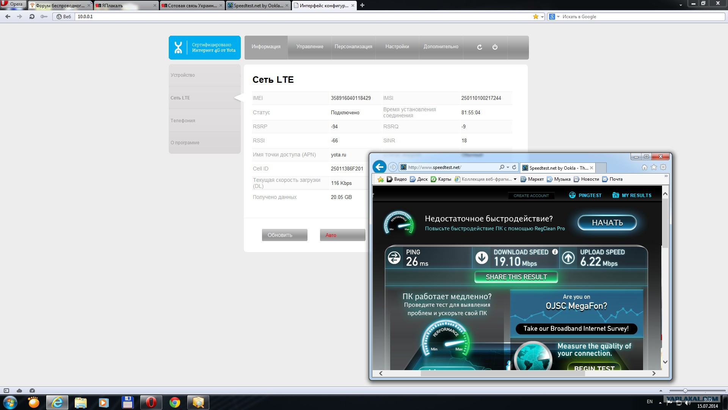Click the Веб site badge
This screenshot has height=410, width=728.
point(64,17)
